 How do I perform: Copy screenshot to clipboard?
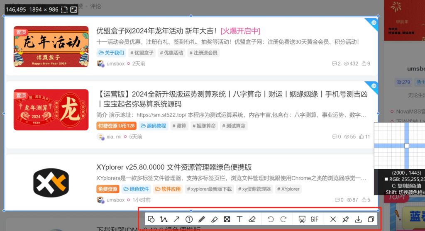pos(371,219)
